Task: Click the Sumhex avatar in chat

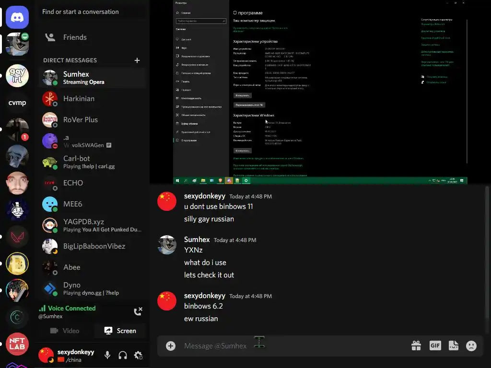Action: pos(166,245)
